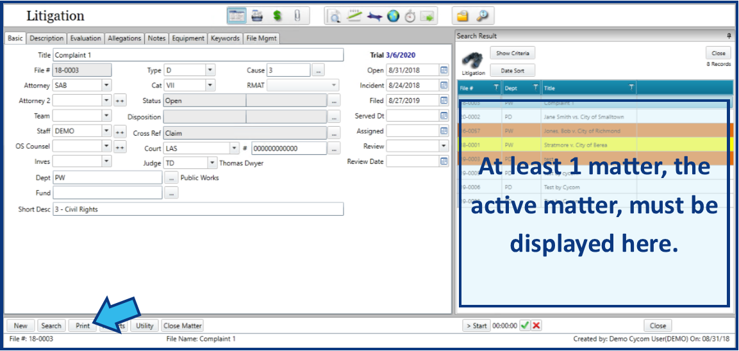Click the Show Criteria button
Viewport: 739px width, 351px height.
(512, 53)
